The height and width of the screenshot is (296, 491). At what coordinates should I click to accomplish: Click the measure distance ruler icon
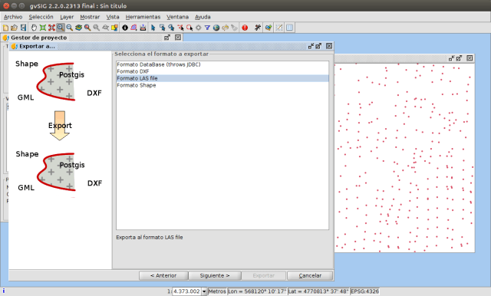tap(143, 28)
